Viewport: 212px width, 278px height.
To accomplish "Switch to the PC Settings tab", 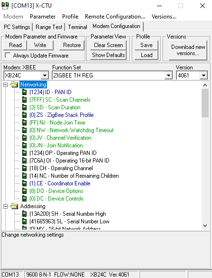I will tap(17, 27).
